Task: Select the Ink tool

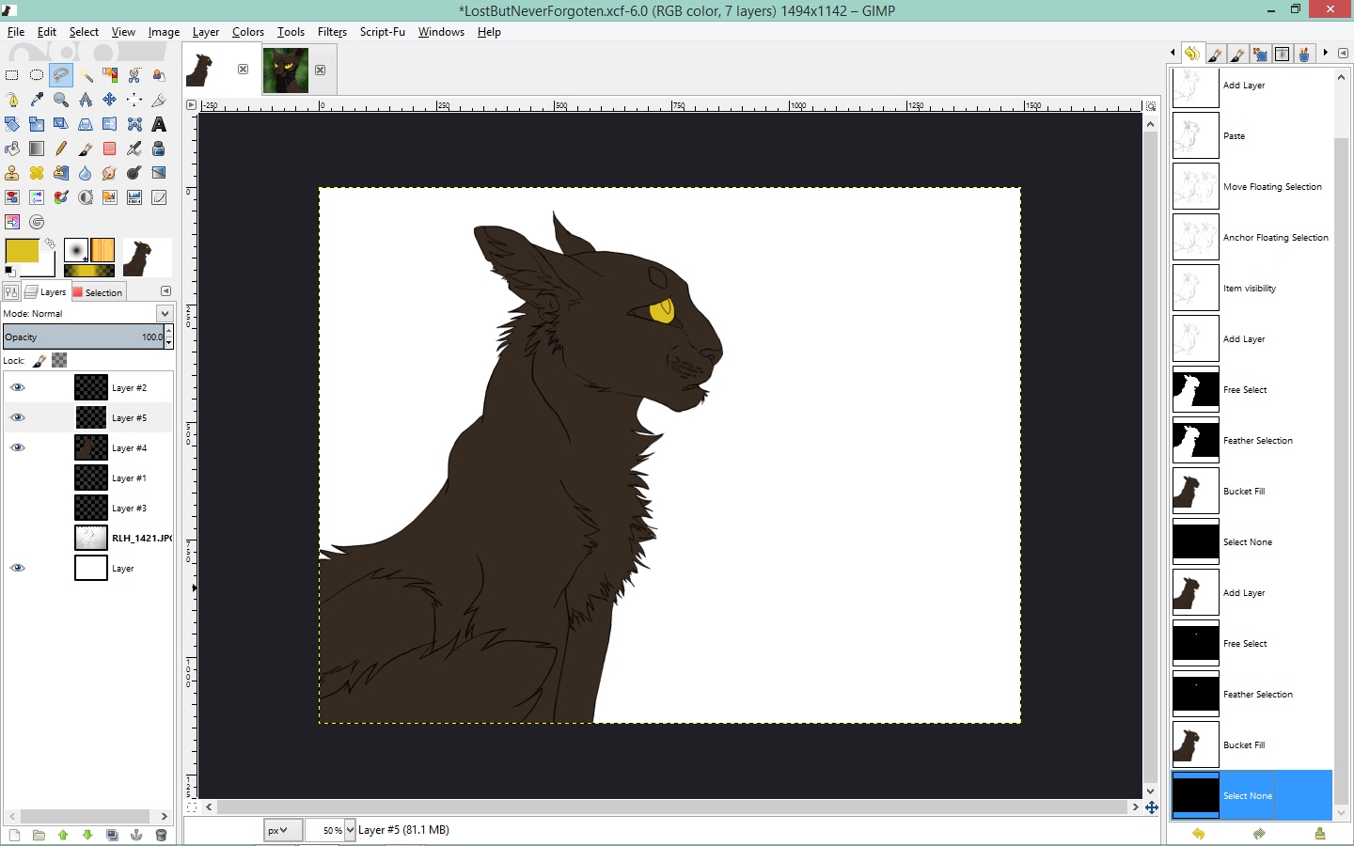Action: tap(159, 149)
